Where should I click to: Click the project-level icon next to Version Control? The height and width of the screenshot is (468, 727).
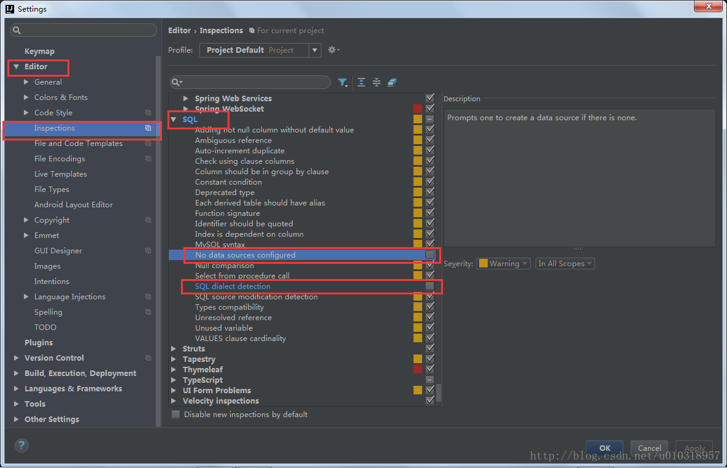click(x=148, y=358)
